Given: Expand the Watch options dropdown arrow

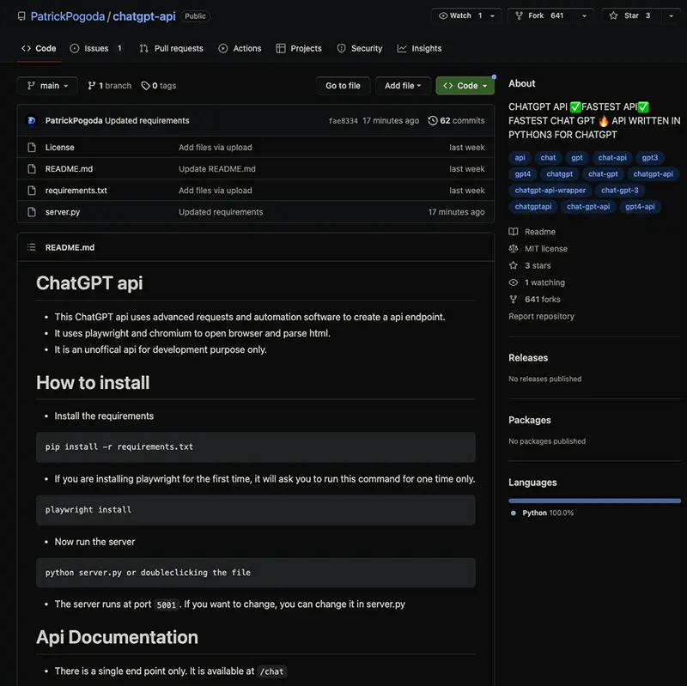Looking at the screenshot, I should point(493,15).
